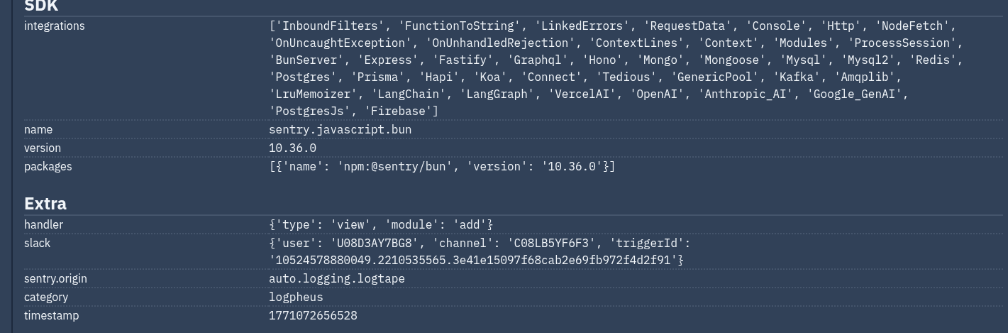Select the integrations list value text
The image size is (1008, 333).
pyautogui.click(x=616, y=68)
